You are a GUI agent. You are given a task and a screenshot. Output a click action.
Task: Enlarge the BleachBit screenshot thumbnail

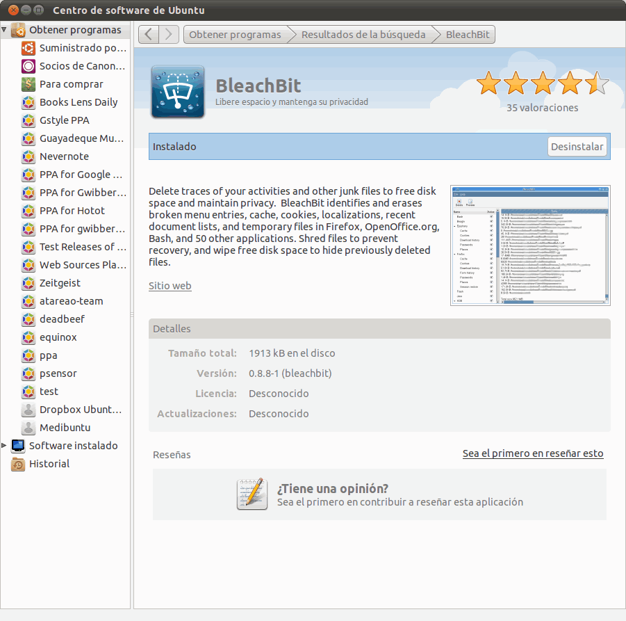point(530,245)
